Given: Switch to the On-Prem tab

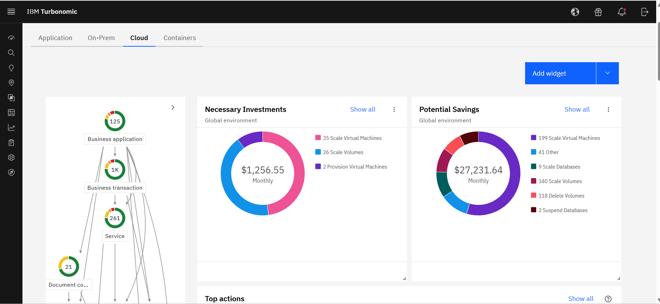Looking at the screenshot, I should pos(101,38).
